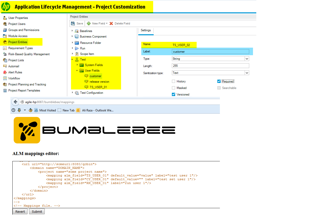Click the Scope Item entity icon
Image resolution: width=323 pixels, height=216 pixels.
point(77,54)
